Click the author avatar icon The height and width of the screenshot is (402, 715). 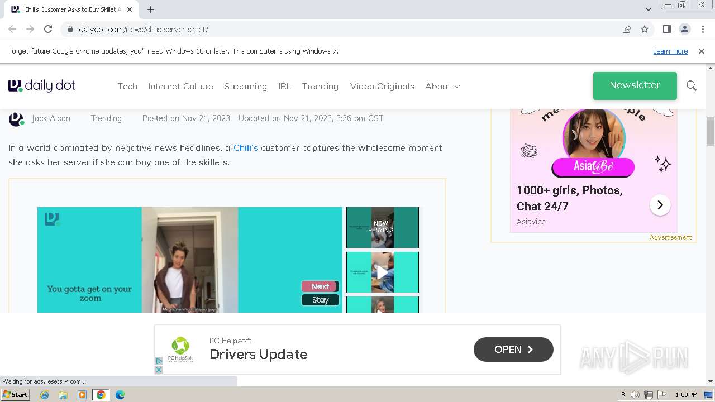(x=17, y=118)
